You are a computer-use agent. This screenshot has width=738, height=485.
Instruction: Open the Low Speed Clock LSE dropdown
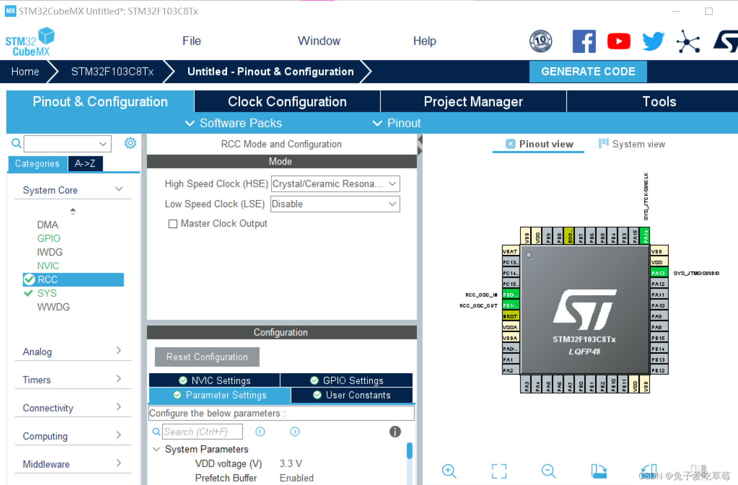click(x=391, y=204)
